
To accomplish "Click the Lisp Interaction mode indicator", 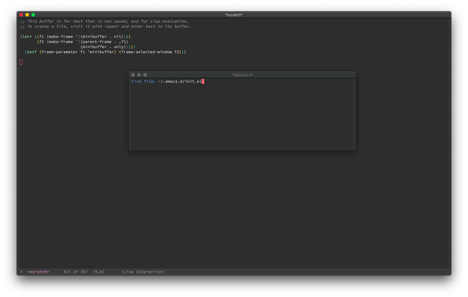I will [143, 271].
